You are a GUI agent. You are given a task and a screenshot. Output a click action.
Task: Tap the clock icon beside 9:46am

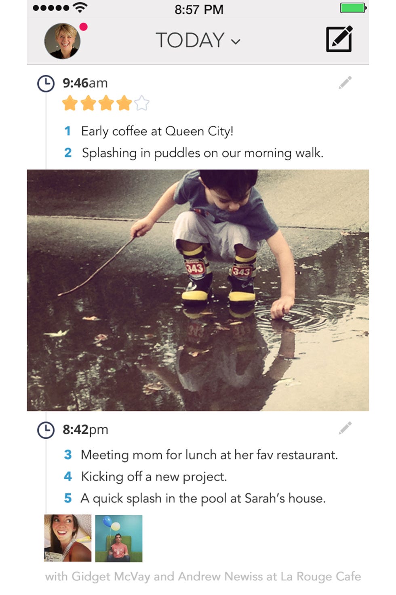(46, 83)
